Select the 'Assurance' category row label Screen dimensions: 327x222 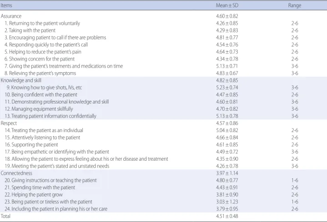click(11, 16)
